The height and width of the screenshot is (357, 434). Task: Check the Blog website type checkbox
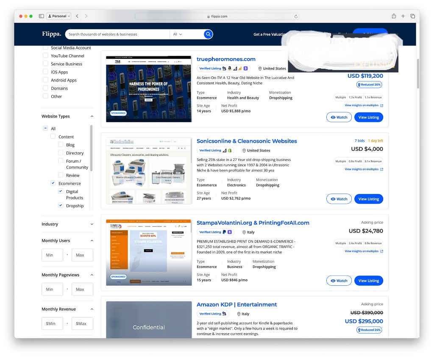[61, 145]
